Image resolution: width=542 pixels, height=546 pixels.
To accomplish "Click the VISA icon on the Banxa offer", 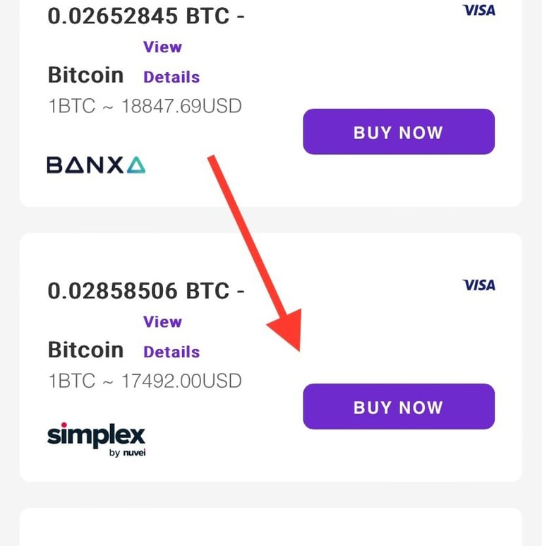I will coord(478,10).
